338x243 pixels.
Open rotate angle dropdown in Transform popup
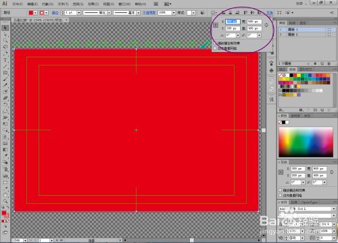coord(238,35)
